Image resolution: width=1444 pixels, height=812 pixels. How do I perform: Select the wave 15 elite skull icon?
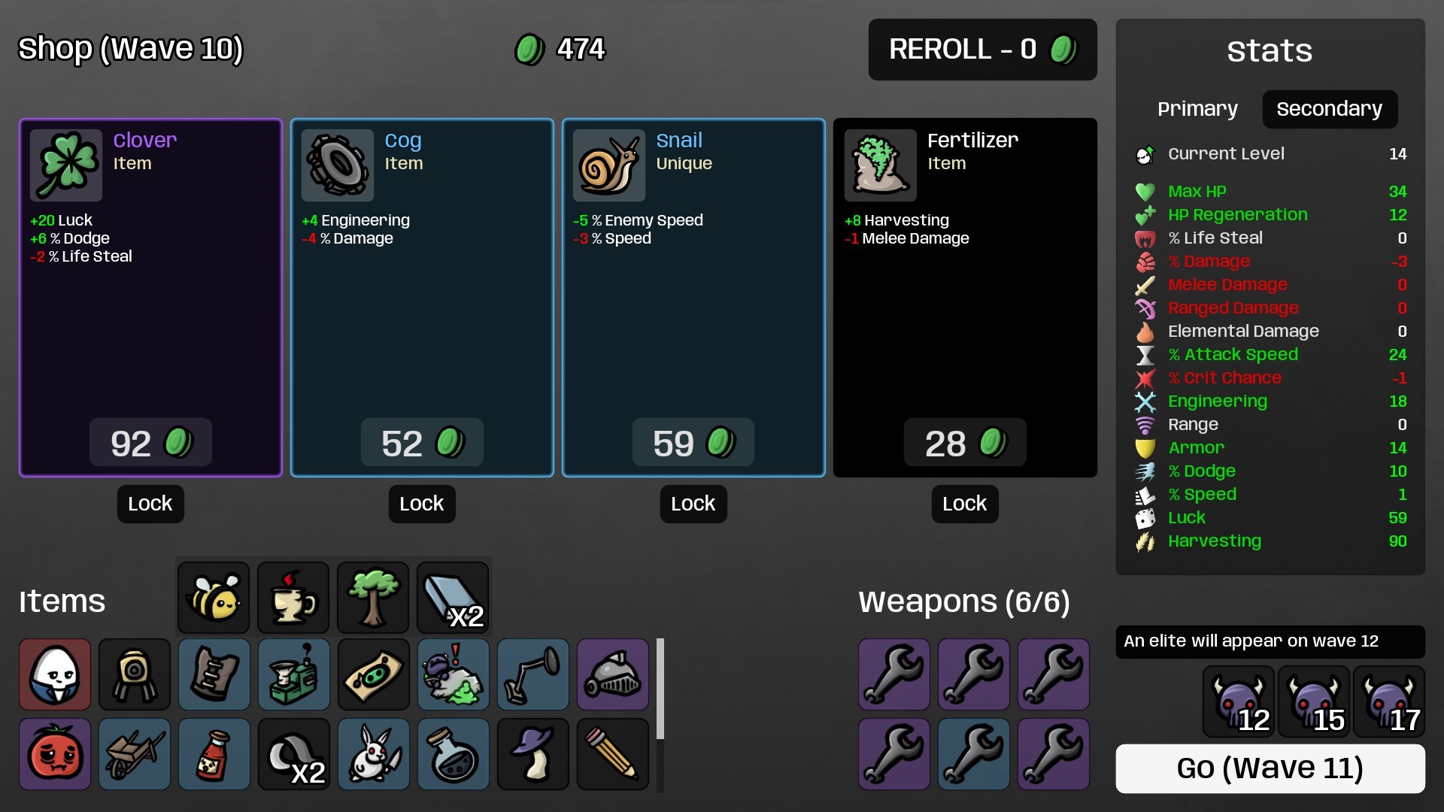[1314, 701]
